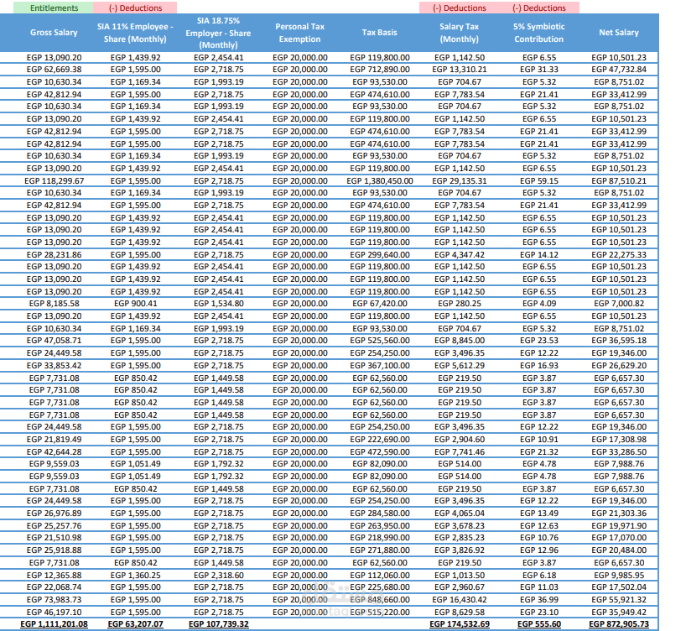Select salary tax cell EGP 29,135.31
686x631 pixels.
459,181
